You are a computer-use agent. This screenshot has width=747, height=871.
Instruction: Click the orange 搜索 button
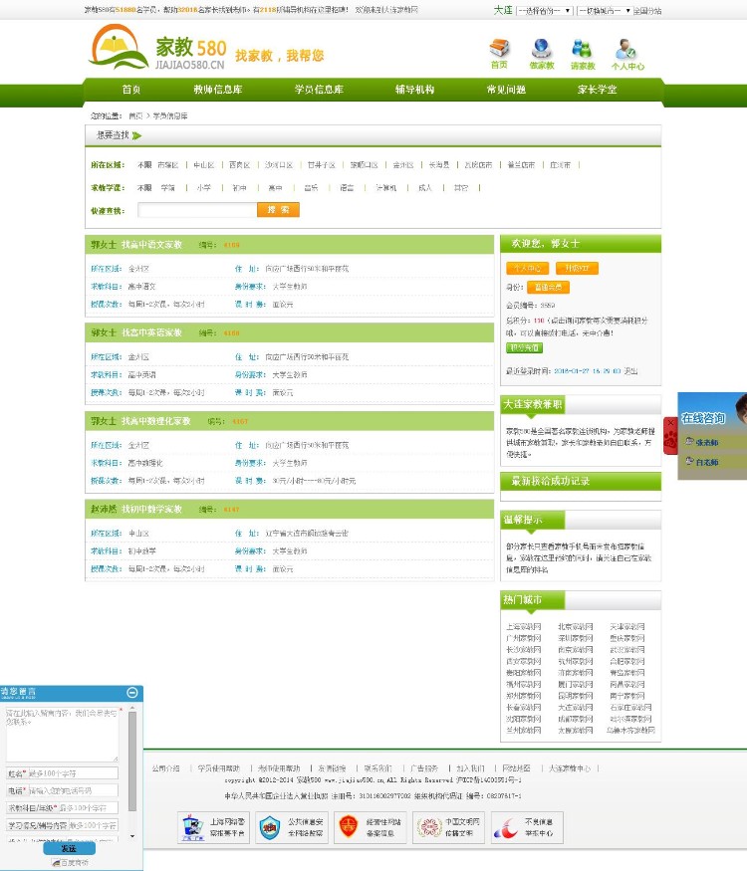pos(279,210)
